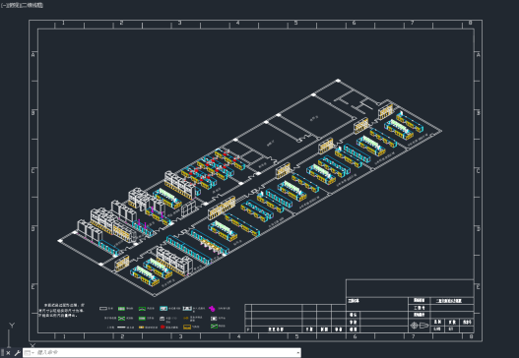Open command line customize wrench menu
This screenshot has width=519, height=358.
click(17, 353)
